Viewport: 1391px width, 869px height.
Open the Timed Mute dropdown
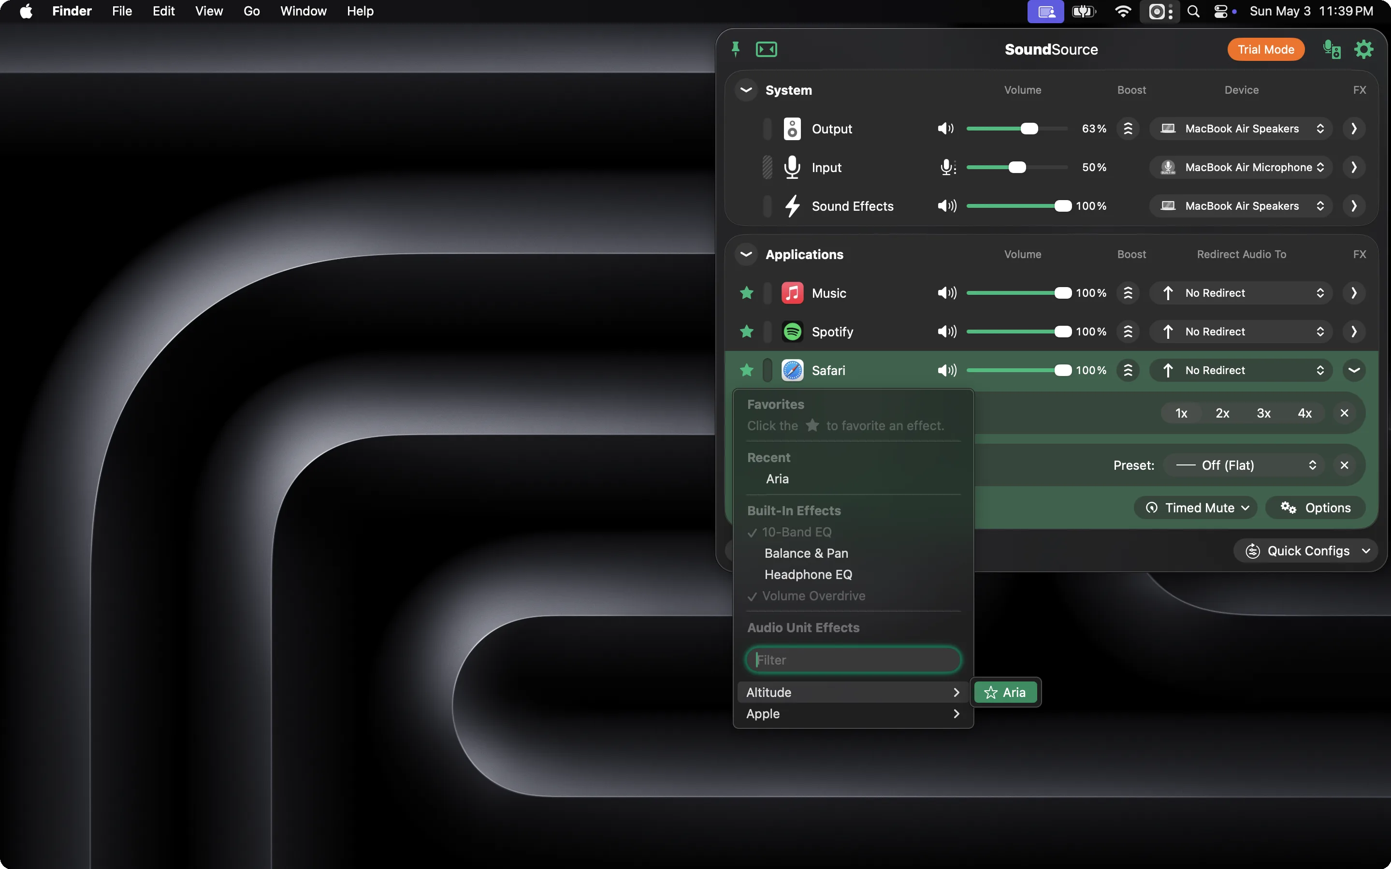pos(1195,507)
